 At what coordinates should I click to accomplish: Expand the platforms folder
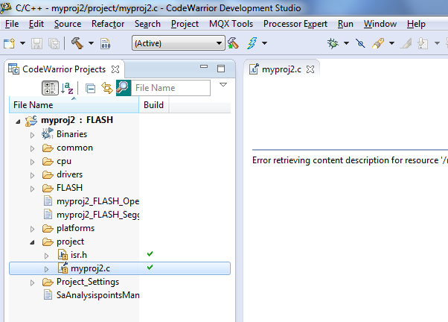32,229
